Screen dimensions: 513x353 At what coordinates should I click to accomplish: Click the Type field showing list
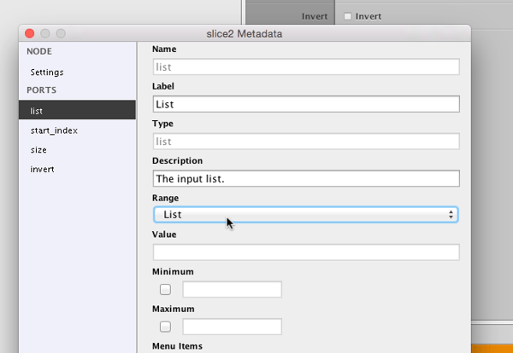pyautogui.click(x=306, y=142)
